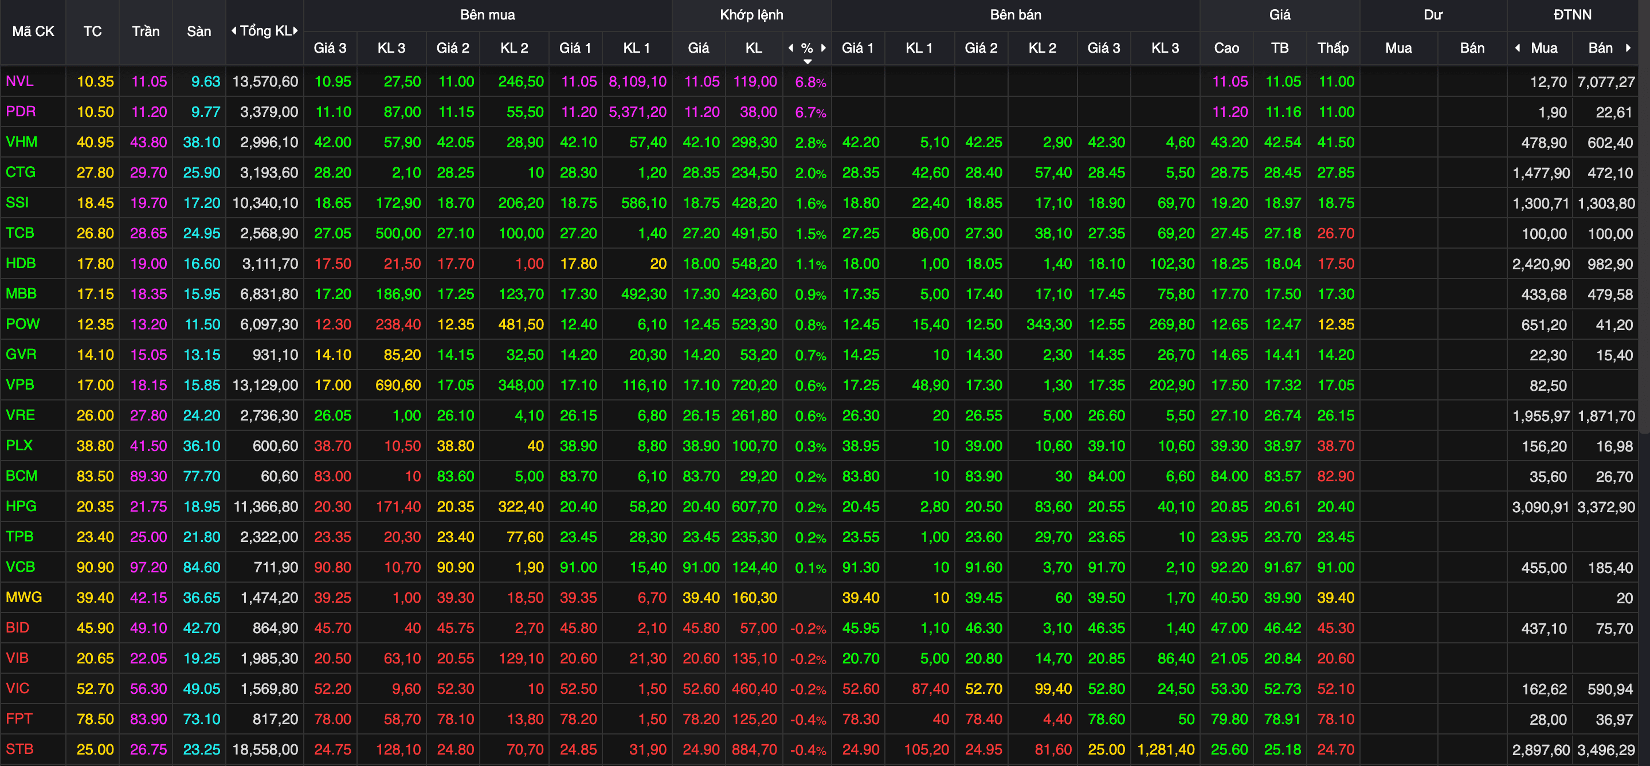Click the Bên bán group header
Image resolution: width=1650 pixels, height=766 pixels.
tap(1015, 15)
